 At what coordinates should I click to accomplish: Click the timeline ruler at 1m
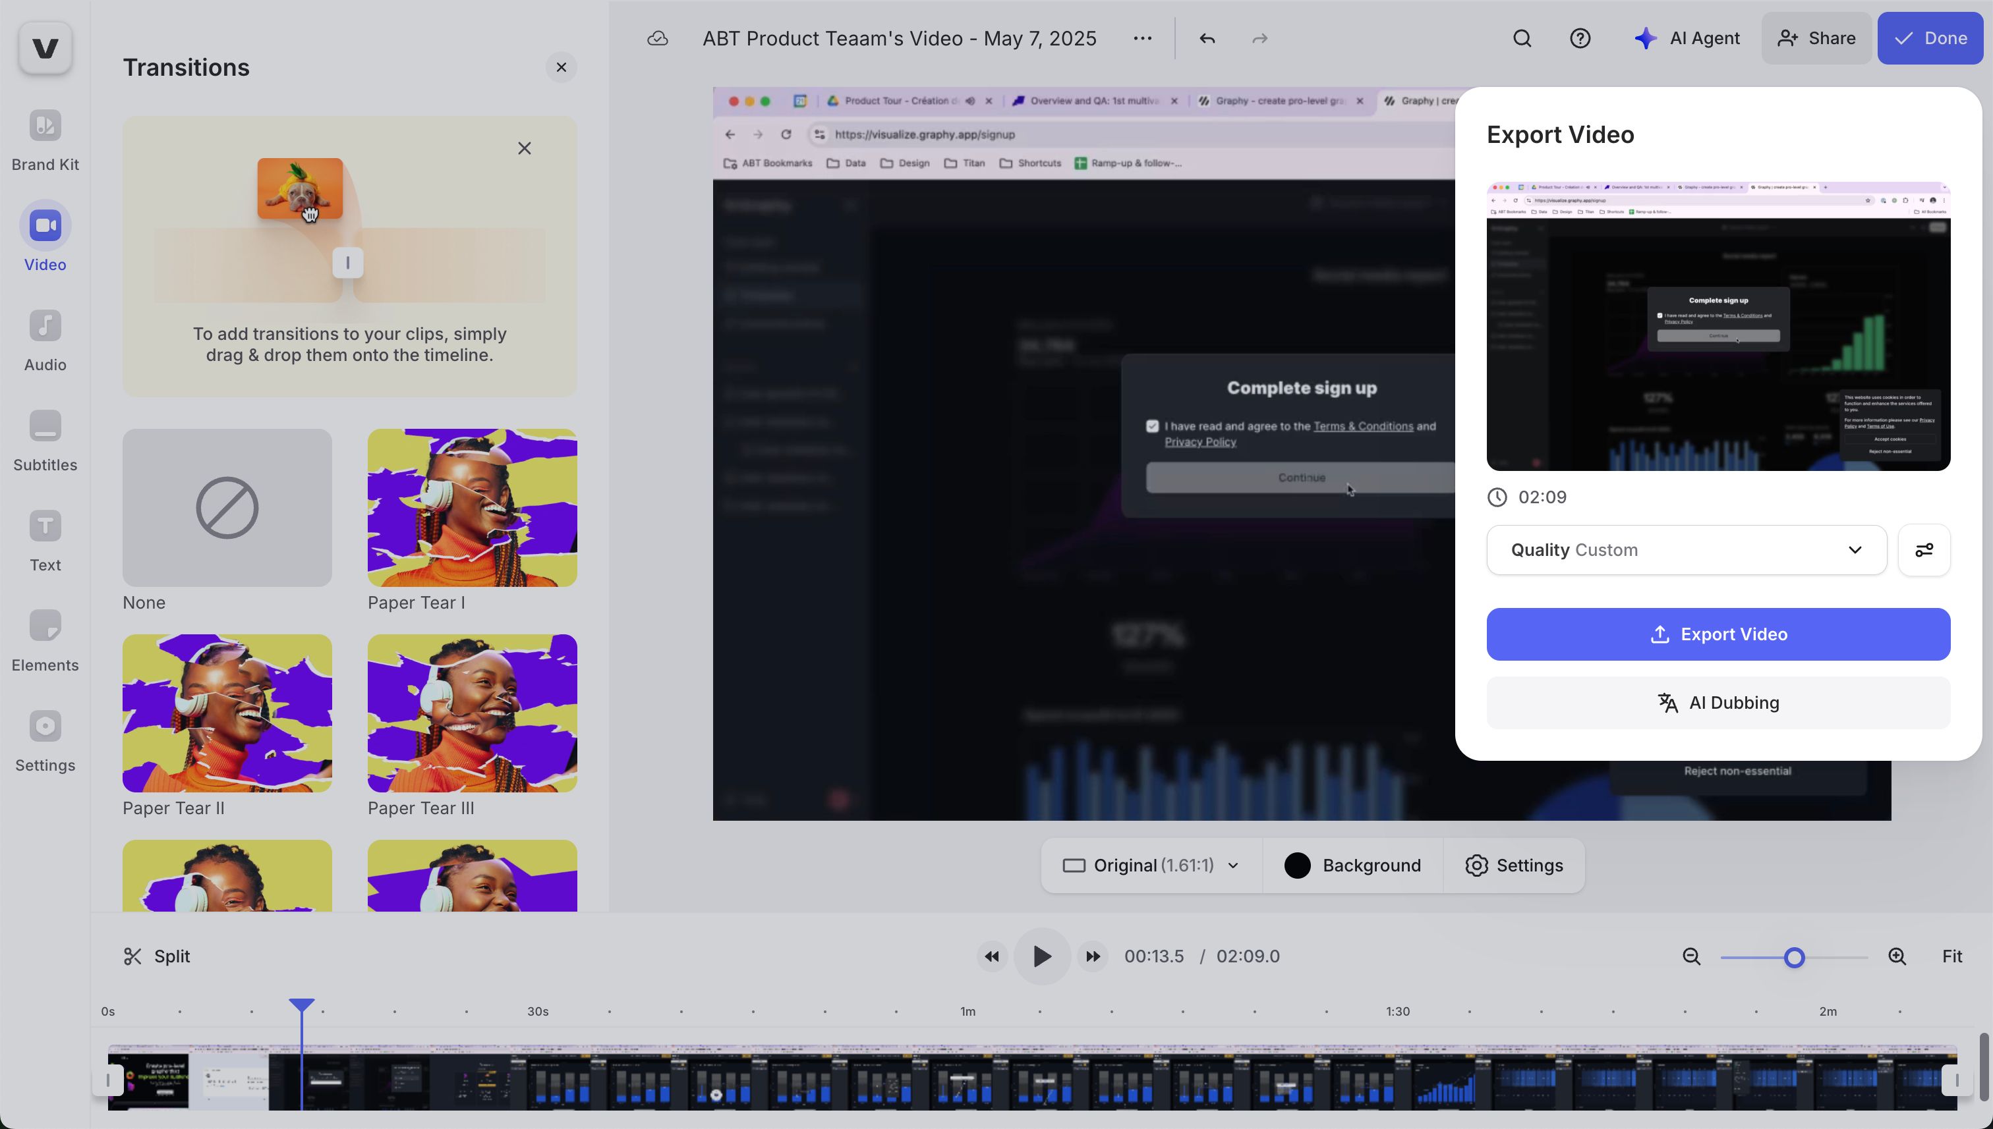968,1012
